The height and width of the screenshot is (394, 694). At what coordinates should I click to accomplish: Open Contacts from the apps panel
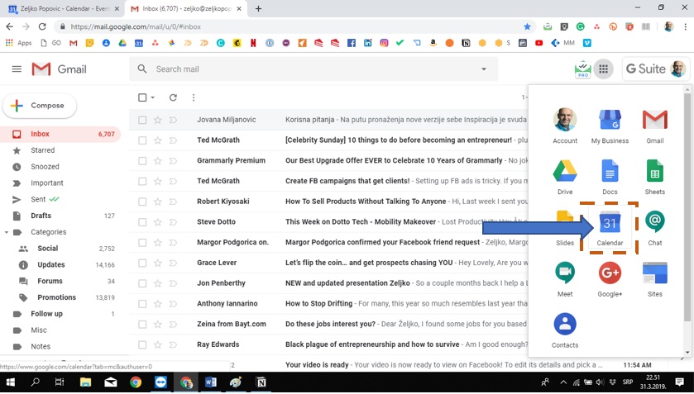point(565,330)
